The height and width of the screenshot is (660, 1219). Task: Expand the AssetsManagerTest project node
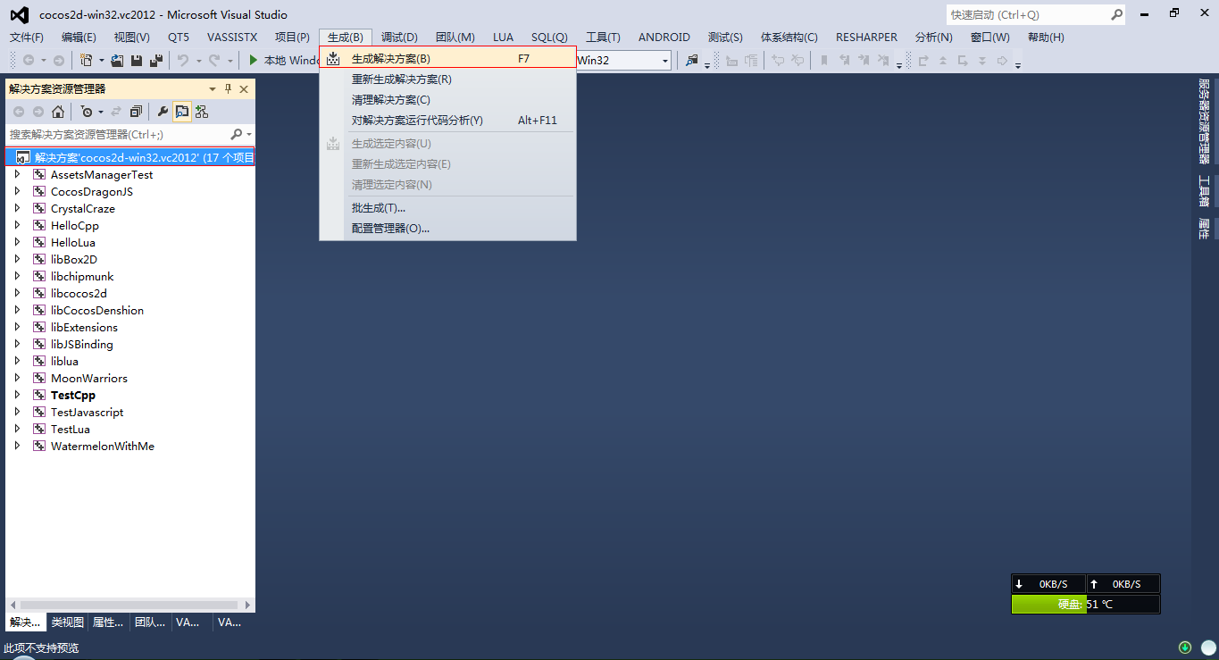coord(17,174)
